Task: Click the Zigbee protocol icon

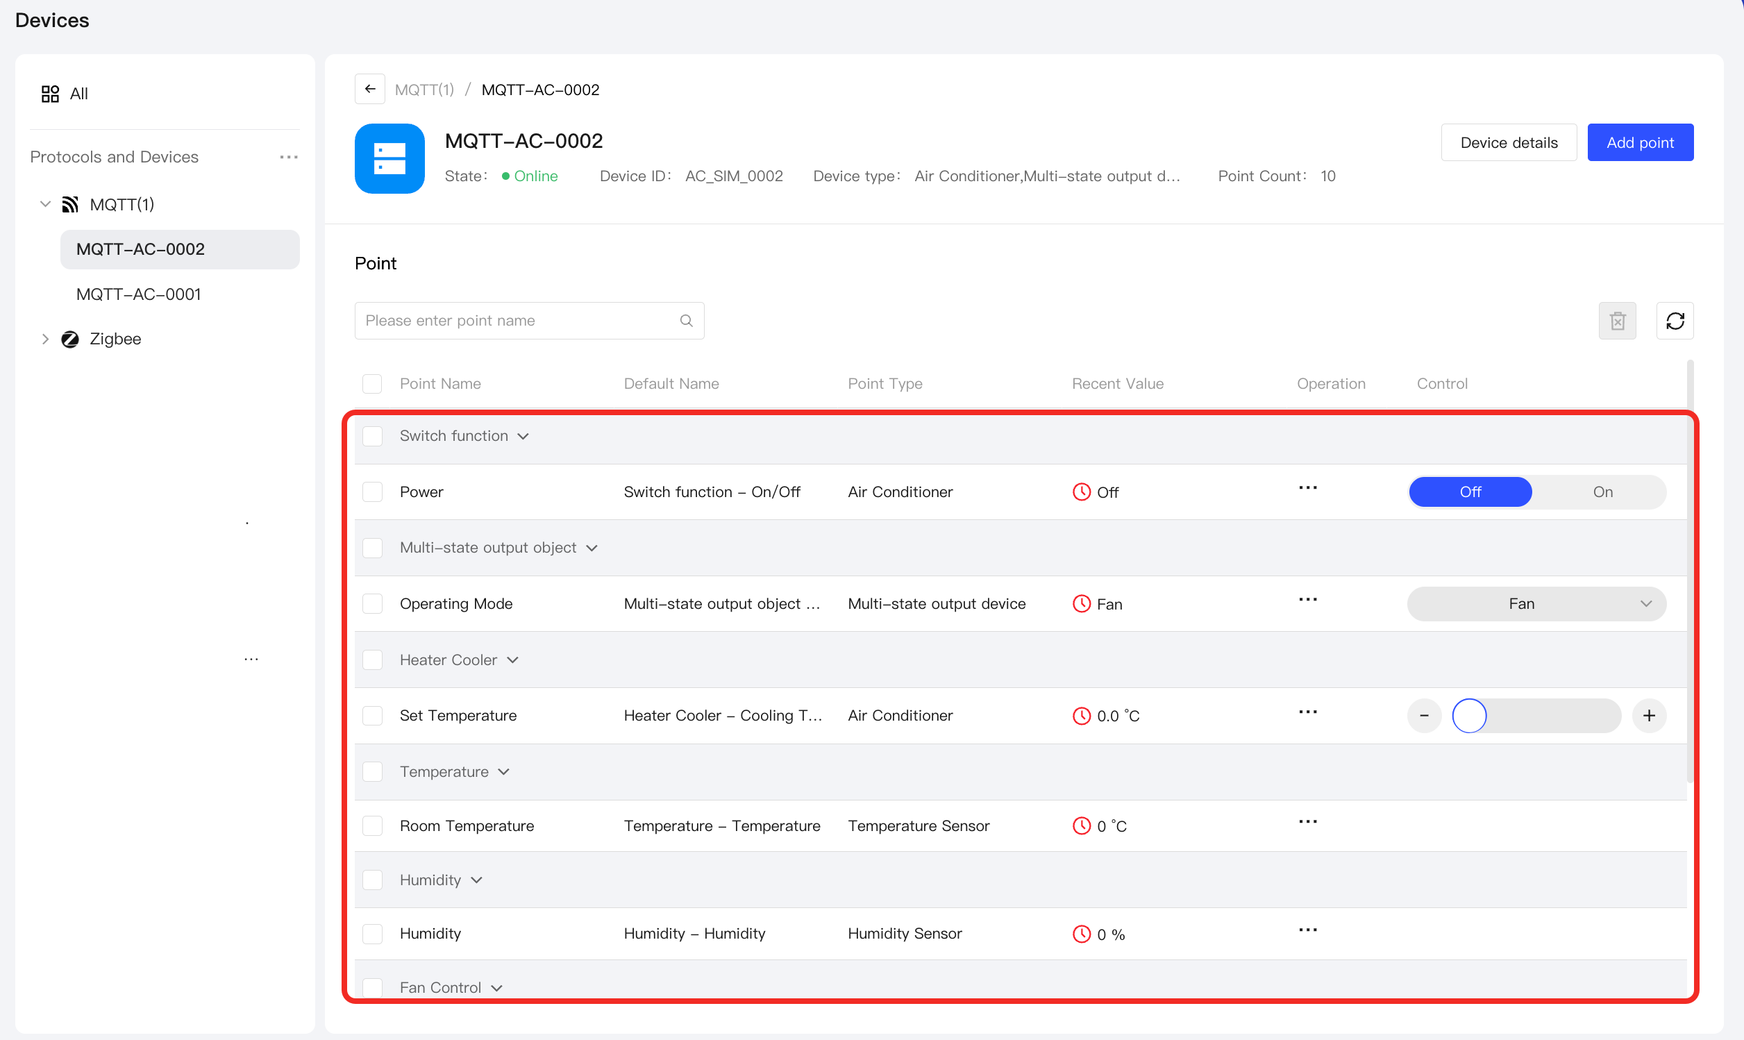Action: click(70, 339)
